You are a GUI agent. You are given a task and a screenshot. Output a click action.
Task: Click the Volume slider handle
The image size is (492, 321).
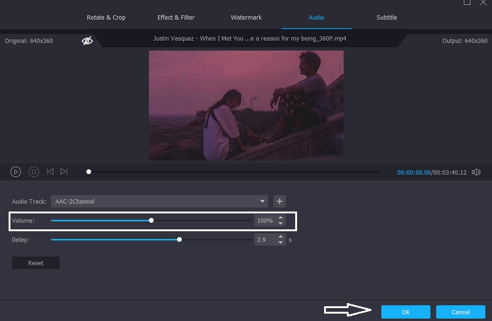click(x=151, y=220)
